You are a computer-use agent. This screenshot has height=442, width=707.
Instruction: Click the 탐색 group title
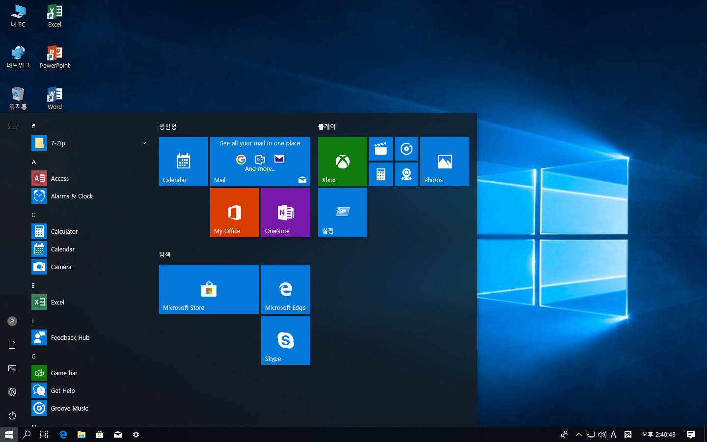[x=165, y=254]
